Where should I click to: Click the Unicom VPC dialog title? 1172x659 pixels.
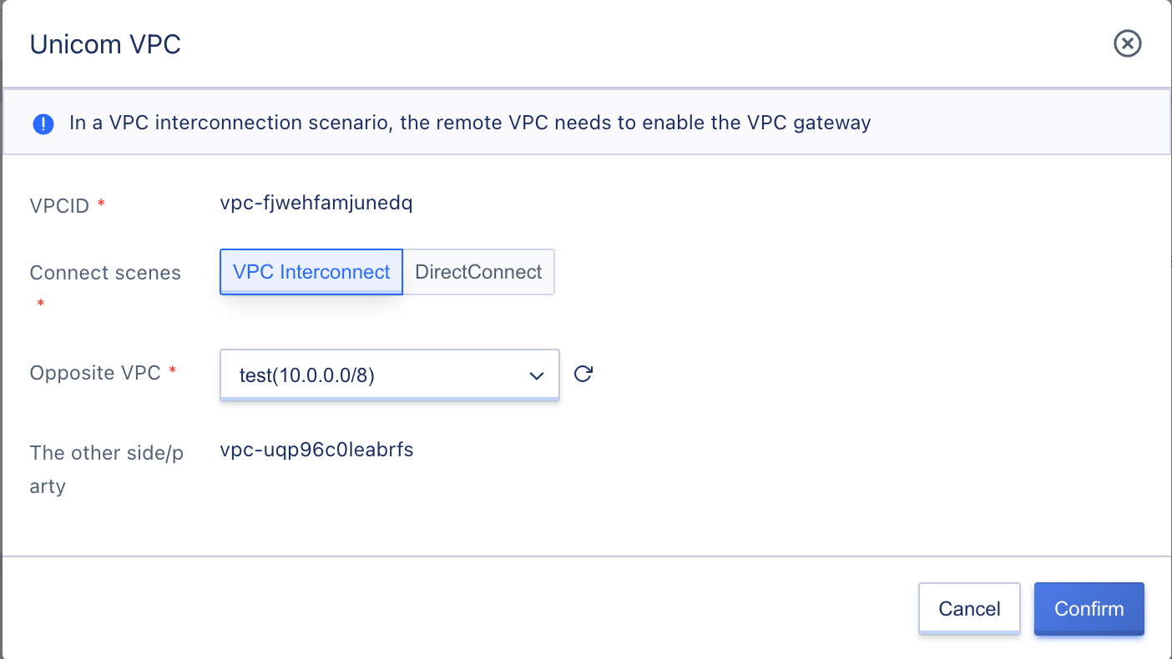tap(105, 44)
